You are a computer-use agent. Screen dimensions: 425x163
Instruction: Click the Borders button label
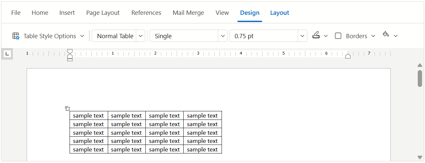[x=356, y=36]
